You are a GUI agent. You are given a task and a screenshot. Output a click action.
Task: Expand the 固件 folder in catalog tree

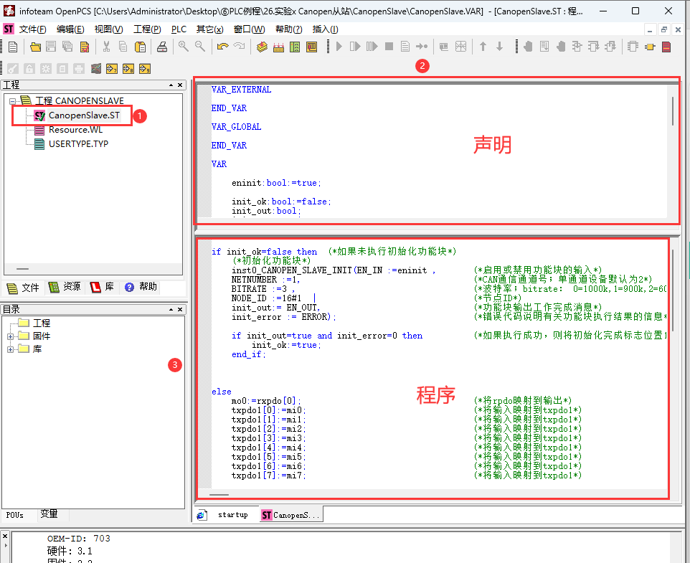pyautogui.click(x=11, y=336)
